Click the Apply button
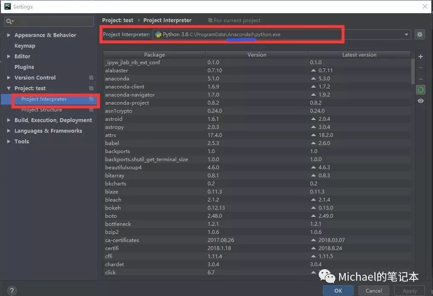 click(x=410, y=290)
